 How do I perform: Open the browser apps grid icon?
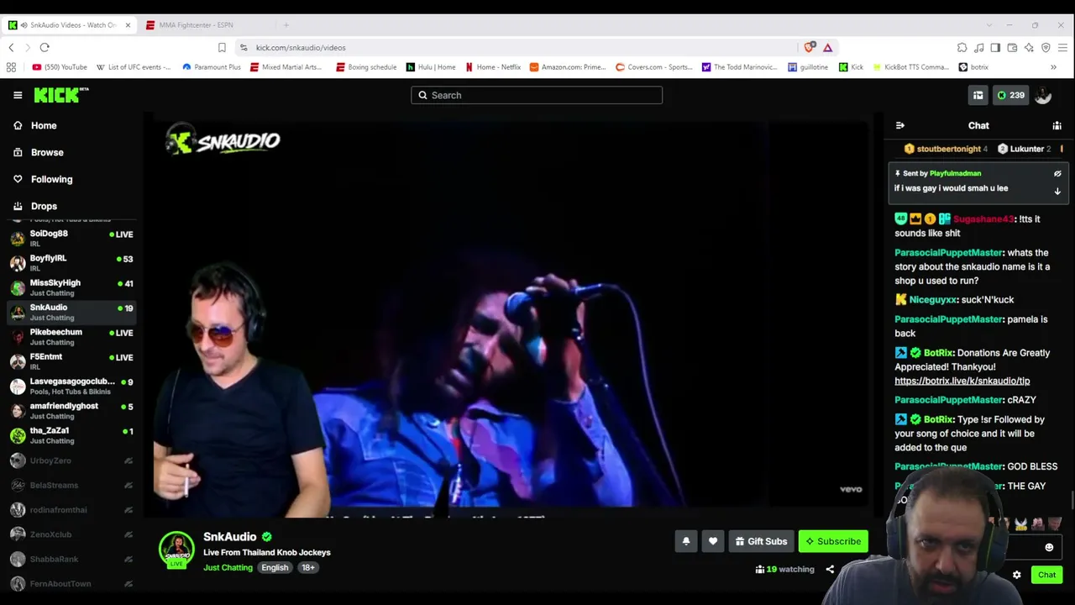click(x=11, y=67)
